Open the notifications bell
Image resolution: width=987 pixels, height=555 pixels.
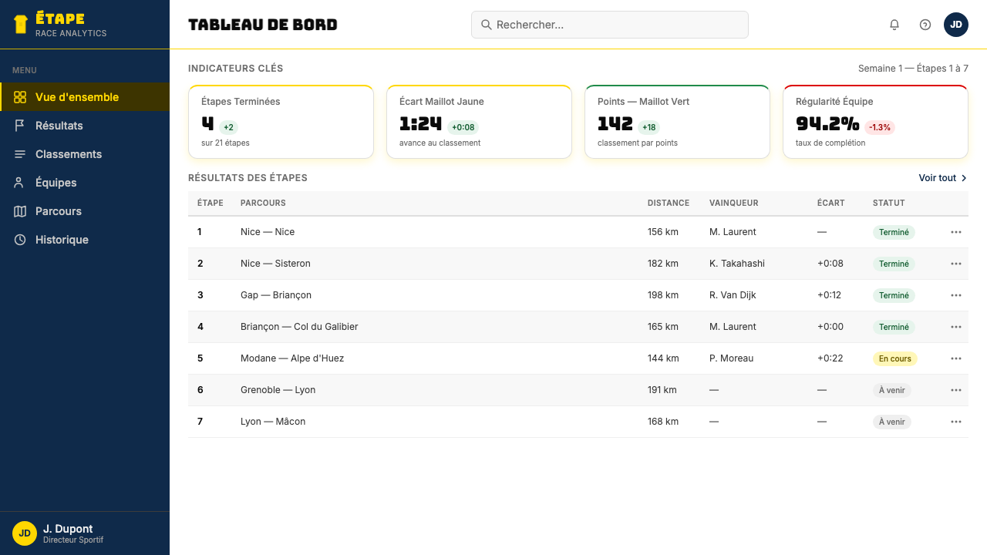tap(894, 25)
